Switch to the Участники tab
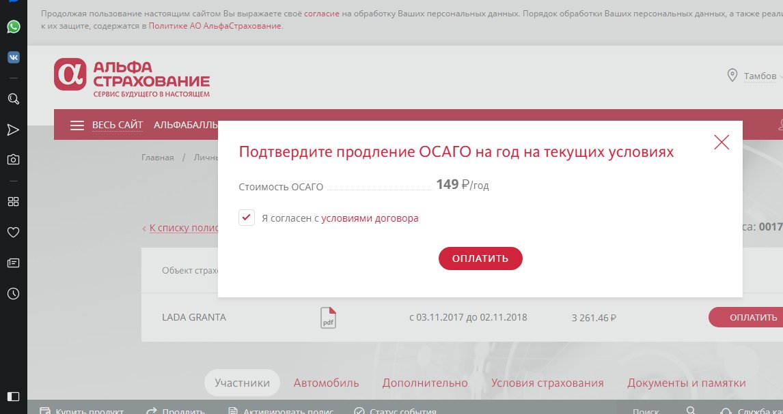This screenshot has height=414, width=783. tap(242, 383)
